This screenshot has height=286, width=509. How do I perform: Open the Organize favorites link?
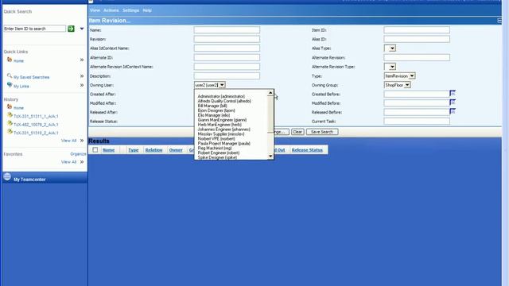pyautogui.click(x=78, y=154)
